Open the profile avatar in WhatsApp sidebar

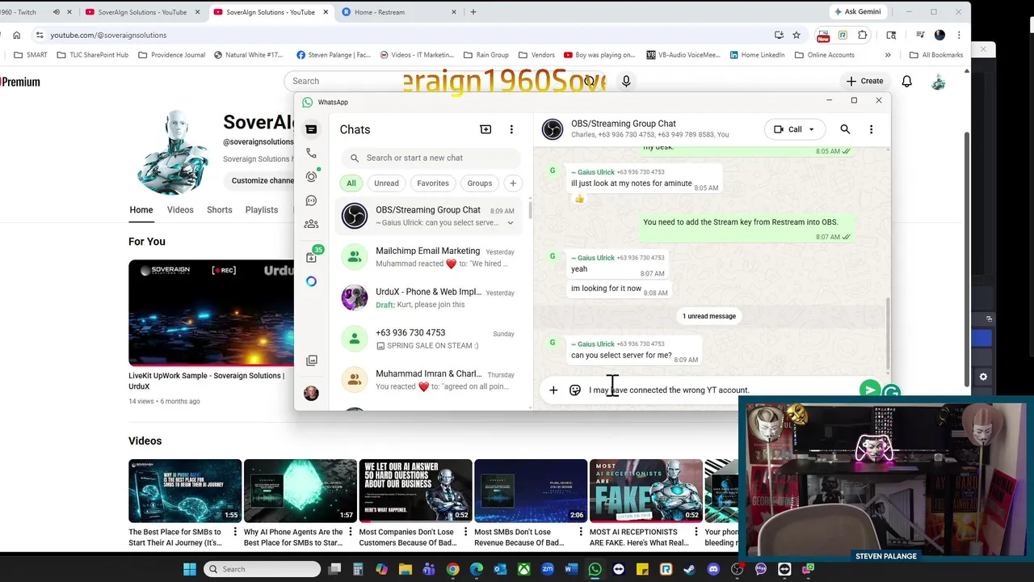(311, 393)
